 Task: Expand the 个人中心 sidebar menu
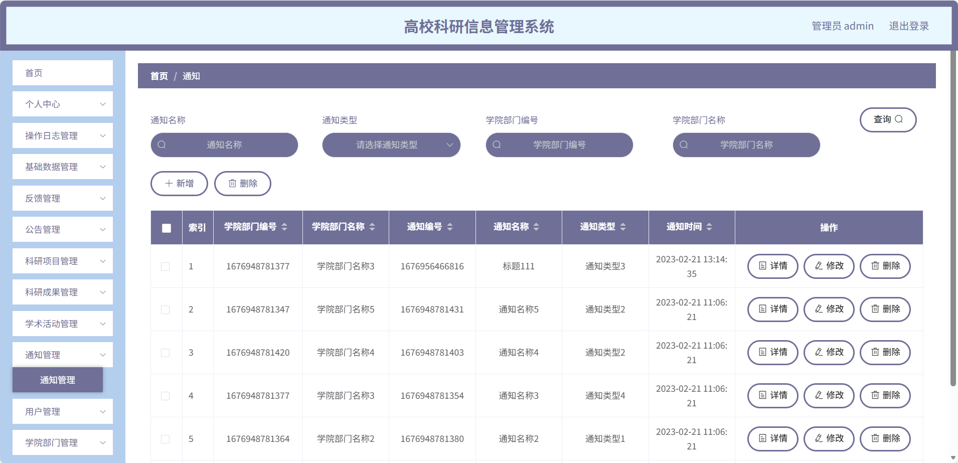(63, 104)
